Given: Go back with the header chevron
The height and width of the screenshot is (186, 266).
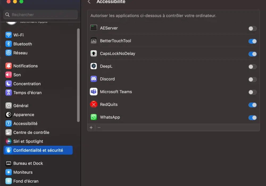Looking at the screenshot, I should (x=89, y=2).
